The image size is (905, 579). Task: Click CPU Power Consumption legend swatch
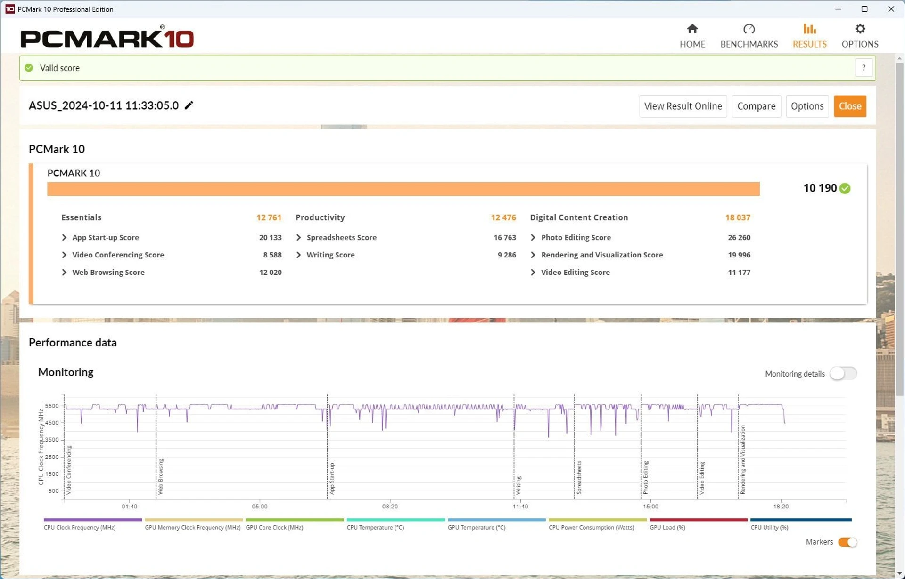pos(598,520)
